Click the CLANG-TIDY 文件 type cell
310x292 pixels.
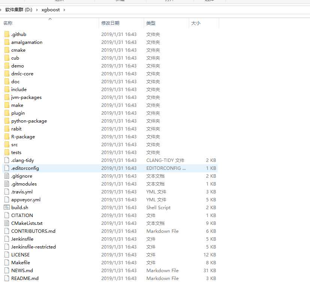coord(165,160)
